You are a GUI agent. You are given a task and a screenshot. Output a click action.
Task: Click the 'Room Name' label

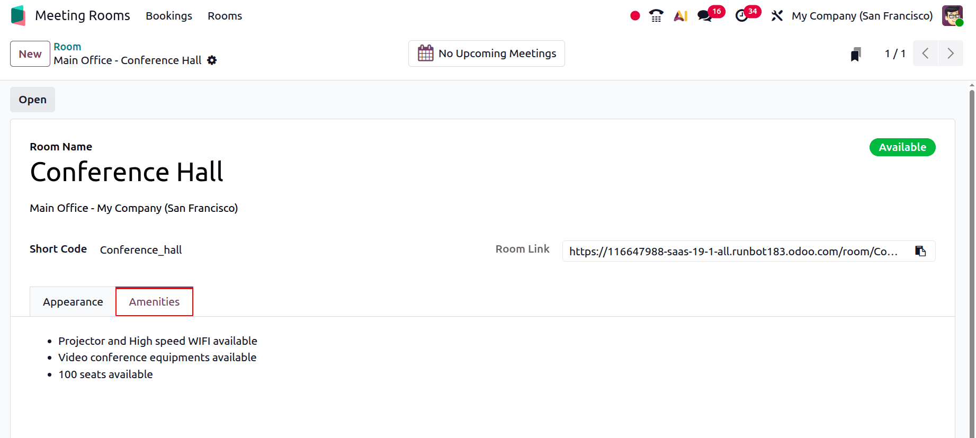pos(61,147)
